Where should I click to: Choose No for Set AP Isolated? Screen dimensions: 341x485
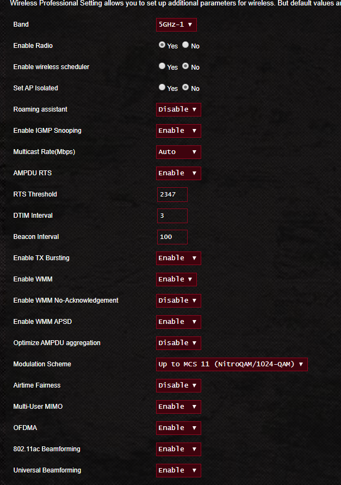click(x=185, y=87)
